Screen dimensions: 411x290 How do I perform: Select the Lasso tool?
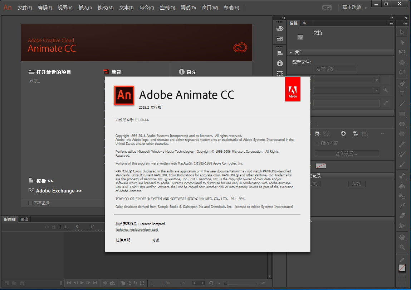[x=402, y=72]
